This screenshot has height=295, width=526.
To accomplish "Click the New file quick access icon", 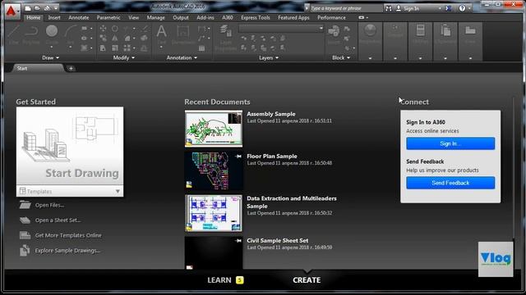I will coord(28,8).
